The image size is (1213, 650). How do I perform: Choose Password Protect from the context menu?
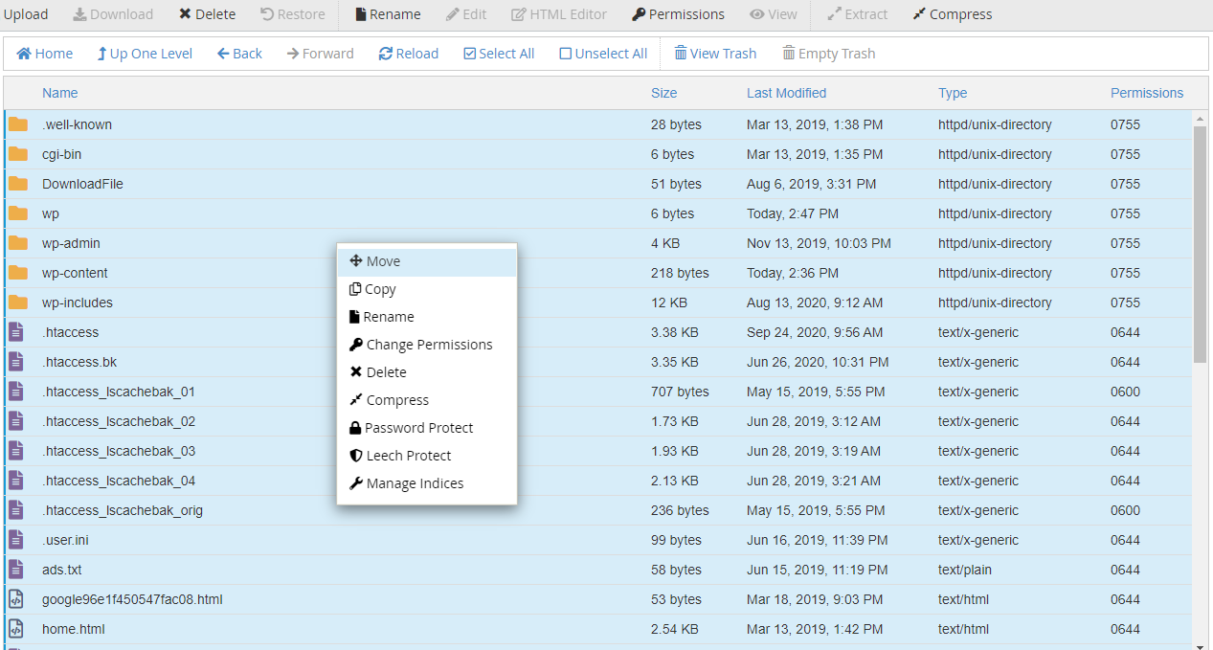pos(417,427)
